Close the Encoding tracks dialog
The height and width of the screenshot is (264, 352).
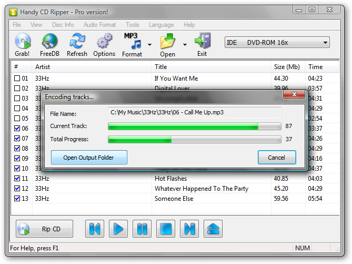pos(294,94)
